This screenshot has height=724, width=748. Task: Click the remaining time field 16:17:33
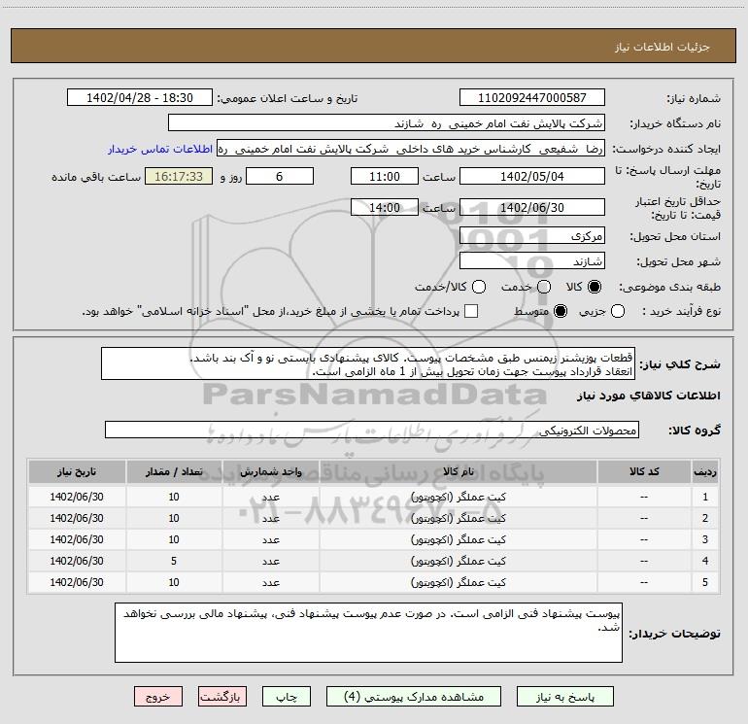[x=179, y=177]
